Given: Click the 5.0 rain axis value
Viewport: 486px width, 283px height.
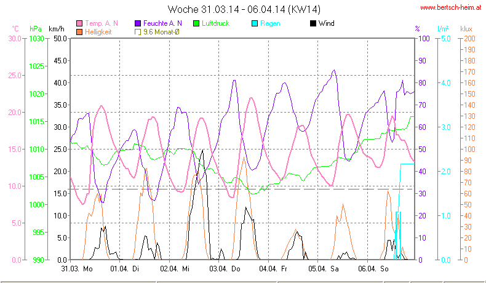Looking at the screenshot, I should click(446, 39).
